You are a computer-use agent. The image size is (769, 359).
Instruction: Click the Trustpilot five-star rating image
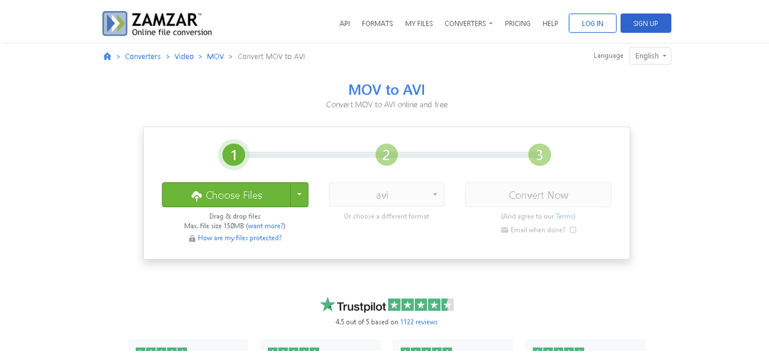[x=421, y=305]
